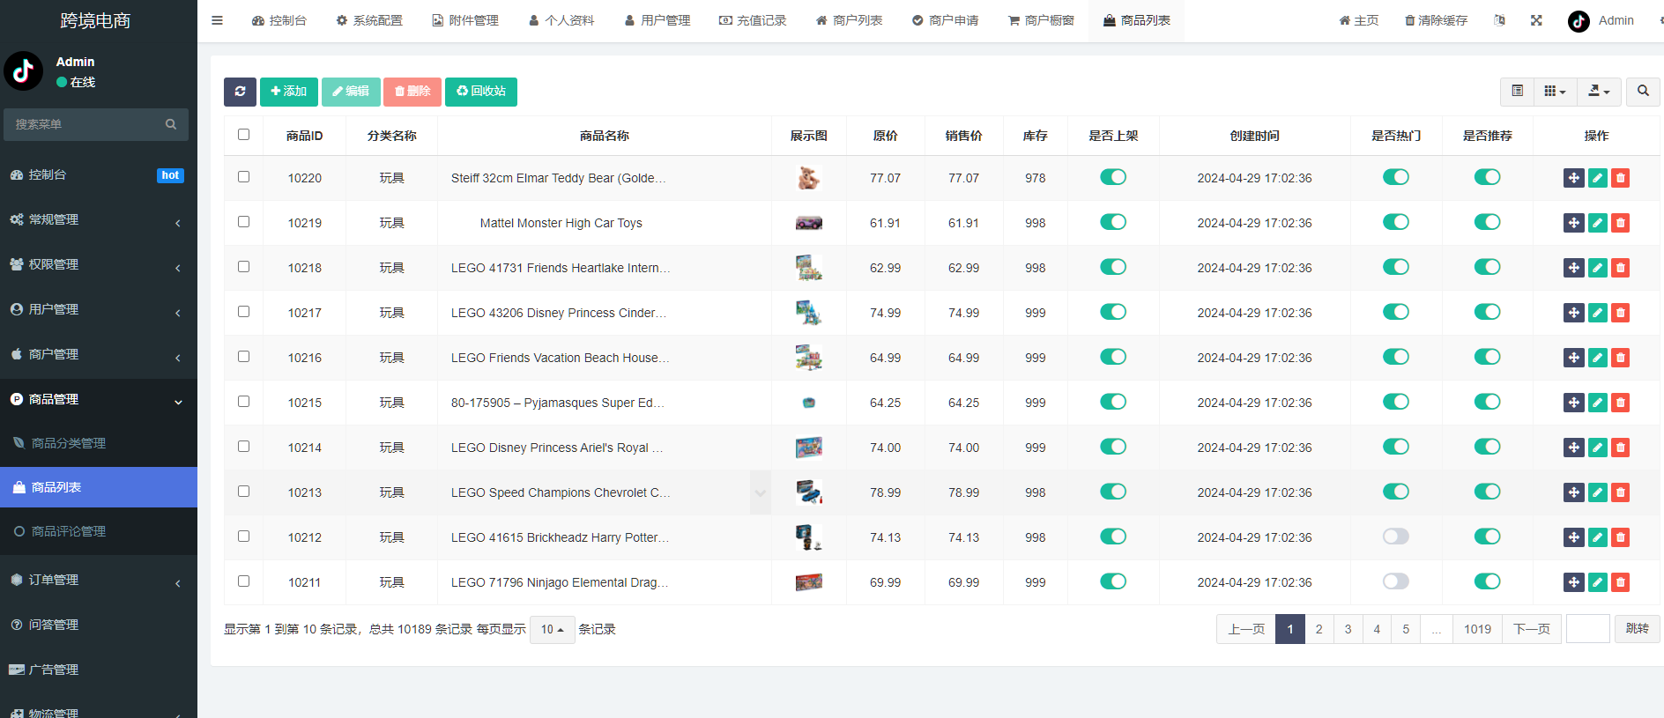Open the per-page count dropdown showing 10
Viewport: 1664px width, 718px height.
(x=553, y=630)
